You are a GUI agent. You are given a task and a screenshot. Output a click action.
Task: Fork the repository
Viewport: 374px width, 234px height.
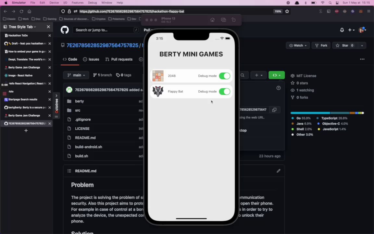[x=321, y=45]
